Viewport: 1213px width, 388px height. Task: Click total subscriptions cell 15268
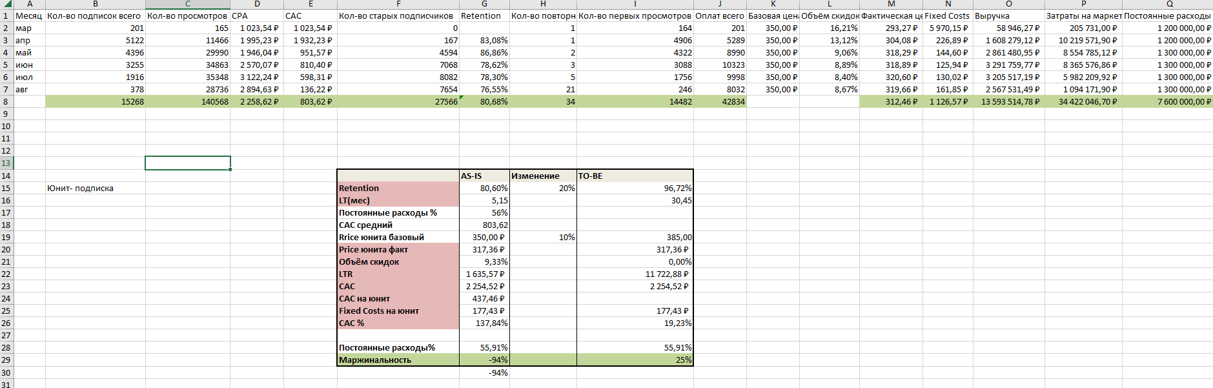pyautogui.click(x=95, y=101)
